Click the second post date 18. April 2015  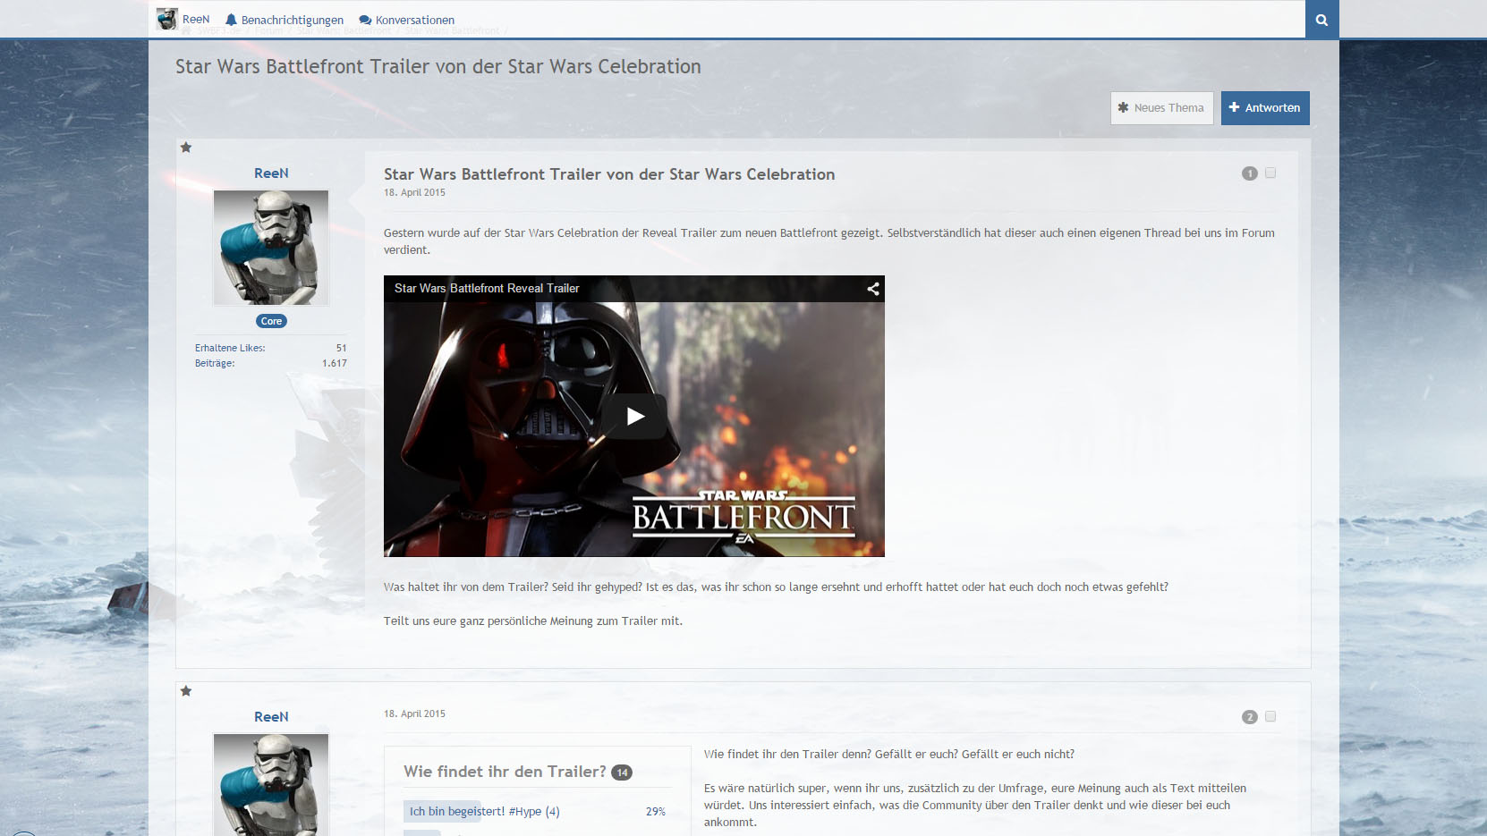(414, 714)
